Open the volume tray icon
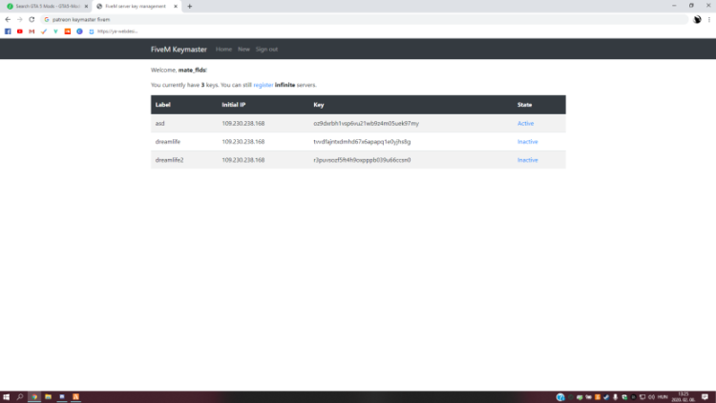Screen dimensions: 716x403 (x=651, y=397)
